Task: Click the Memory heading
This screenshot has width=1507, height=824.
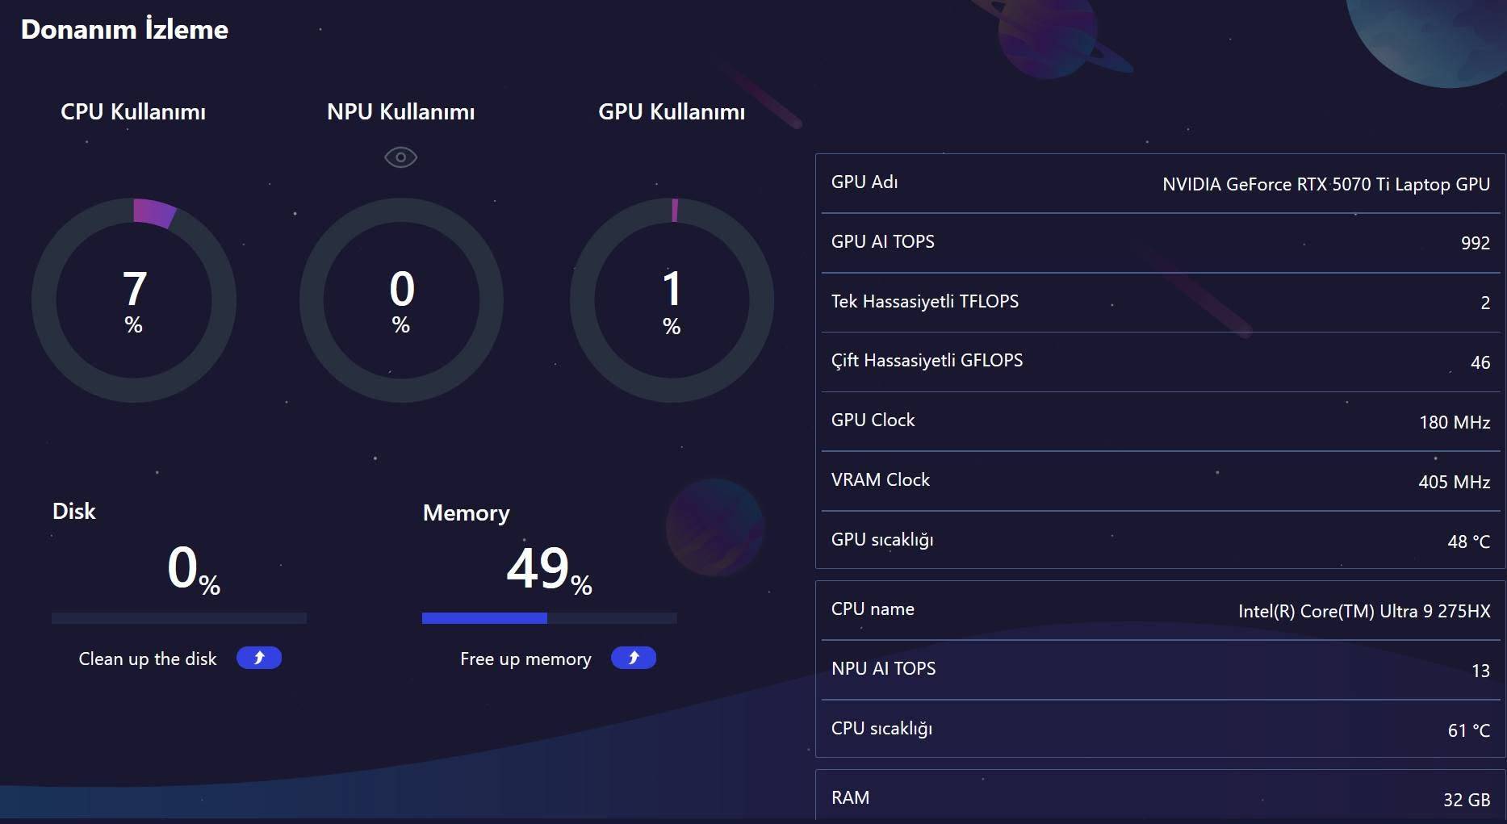Action: [x=467, y=513]
